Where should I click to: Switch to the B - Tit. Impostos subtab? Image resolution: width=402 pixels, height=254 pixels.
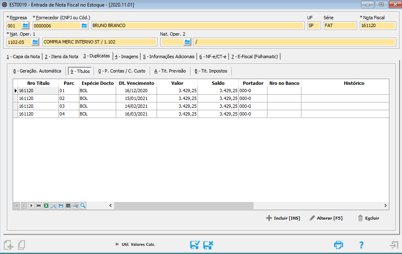(211, 71)
